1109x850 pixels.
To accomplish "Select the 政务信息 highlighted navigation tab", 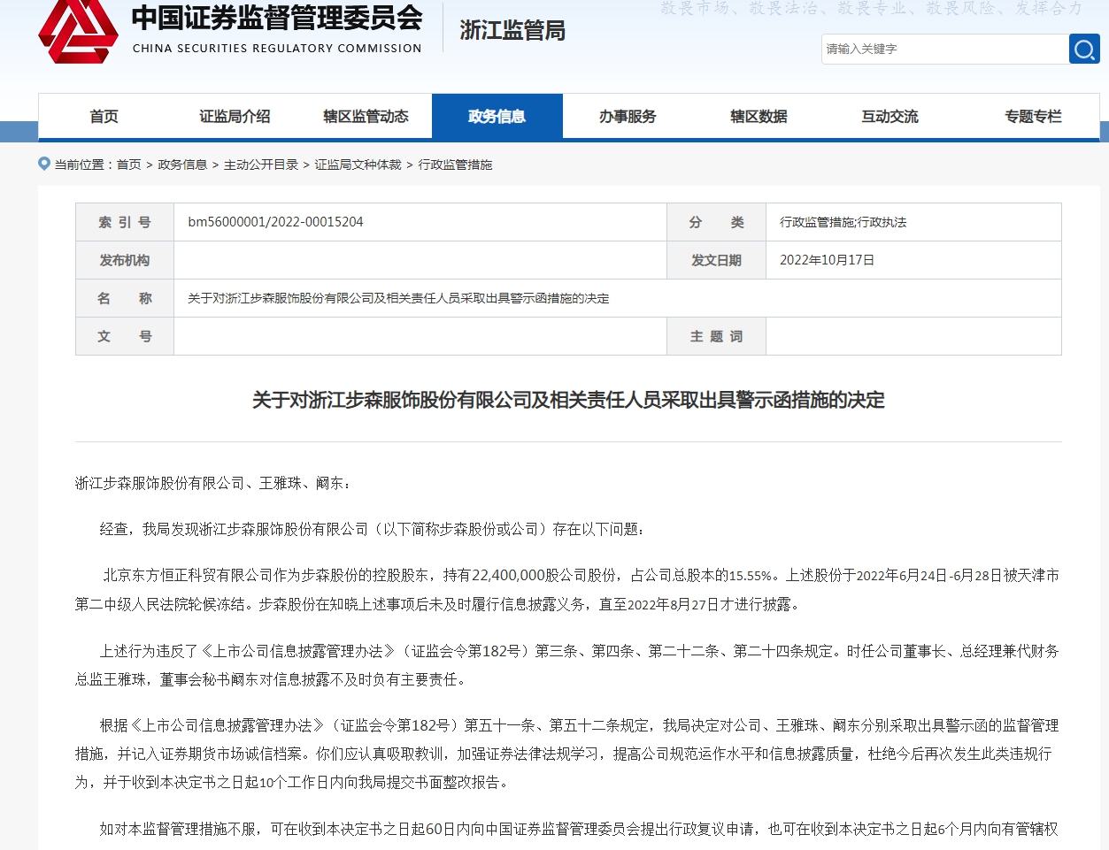I will tap(497, 116).
